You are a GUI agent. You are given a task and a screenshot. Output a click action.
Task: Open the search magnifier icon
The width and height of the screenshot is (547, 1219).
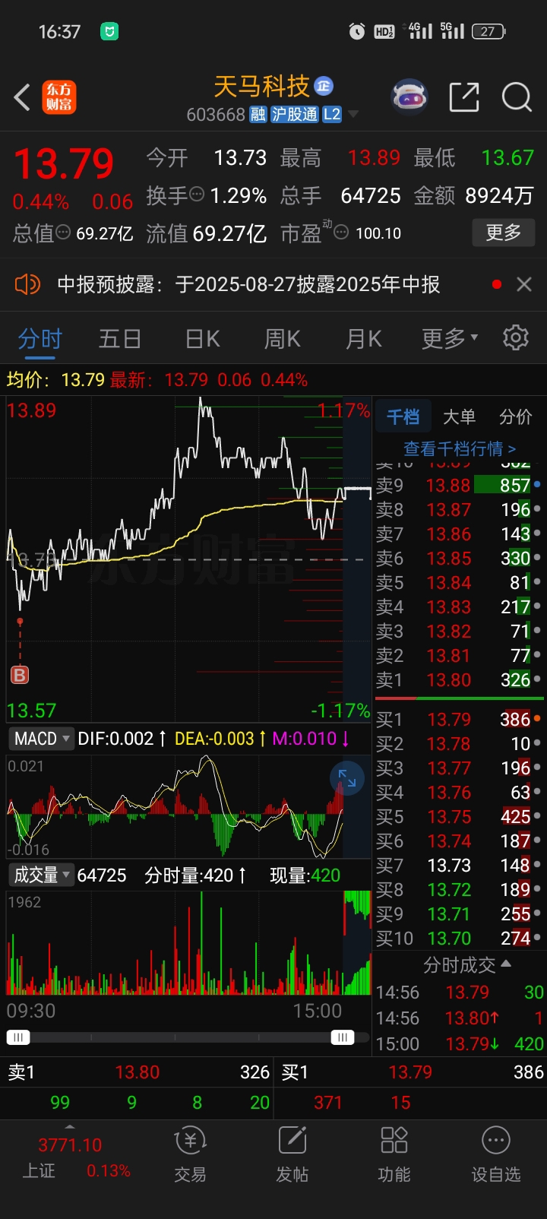tap(517, 97)
